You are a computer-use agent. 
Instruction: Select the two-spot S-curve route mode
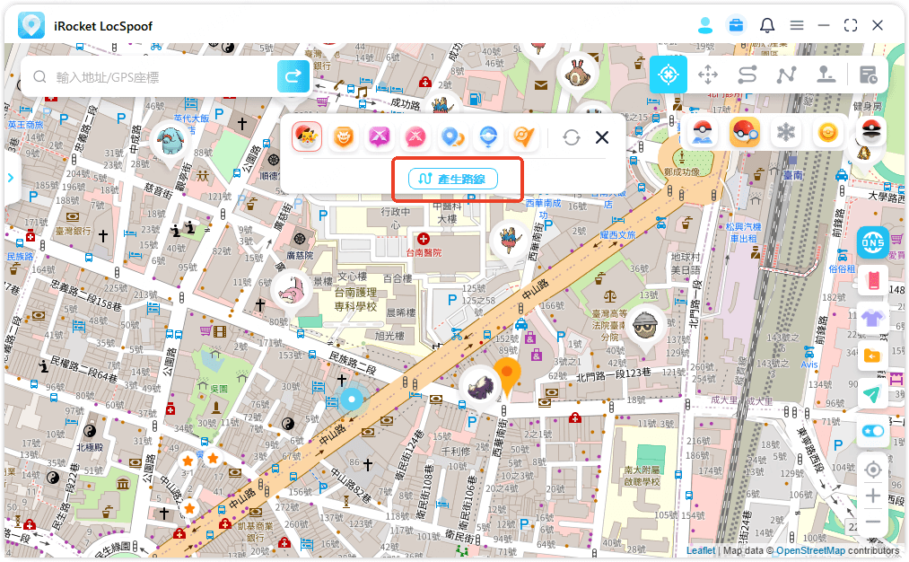coord(747,75)
